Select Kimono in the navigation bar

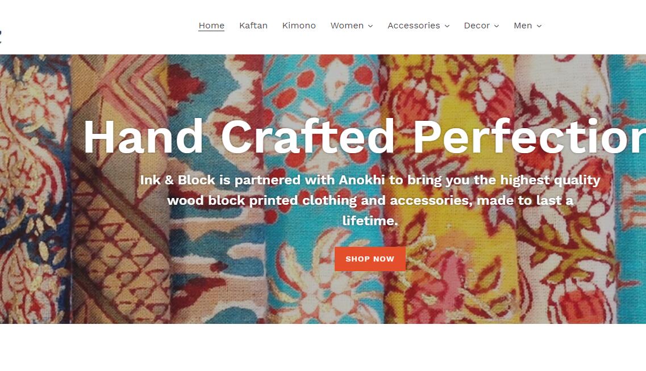coord(299,26)
